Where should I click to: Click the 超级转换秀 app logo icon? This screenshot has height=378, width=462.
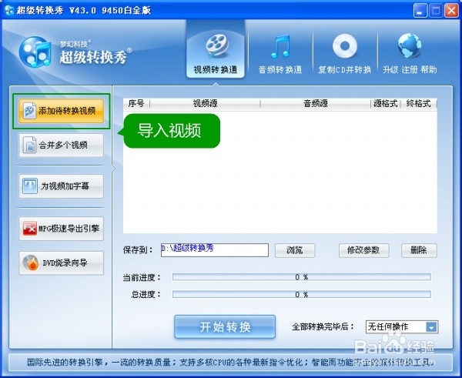coord(35,52)
